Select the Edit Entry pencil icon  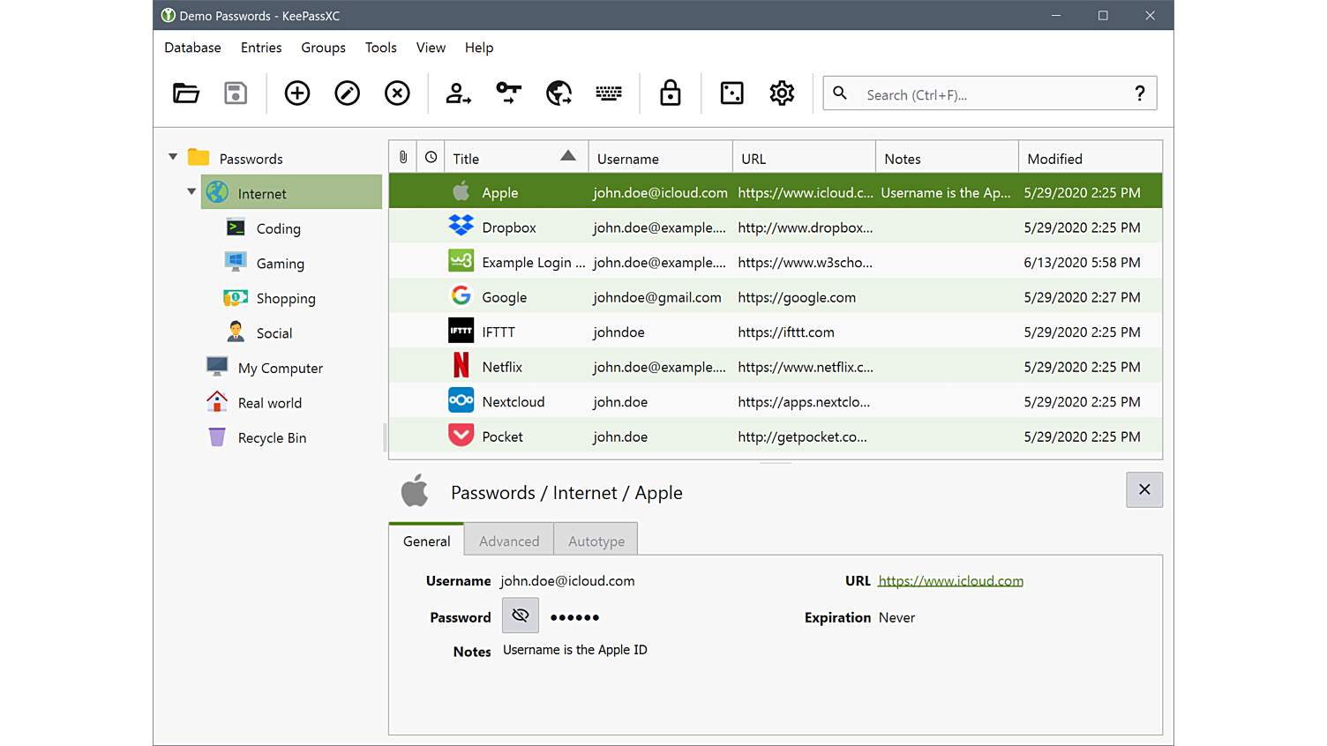point(347,93)
